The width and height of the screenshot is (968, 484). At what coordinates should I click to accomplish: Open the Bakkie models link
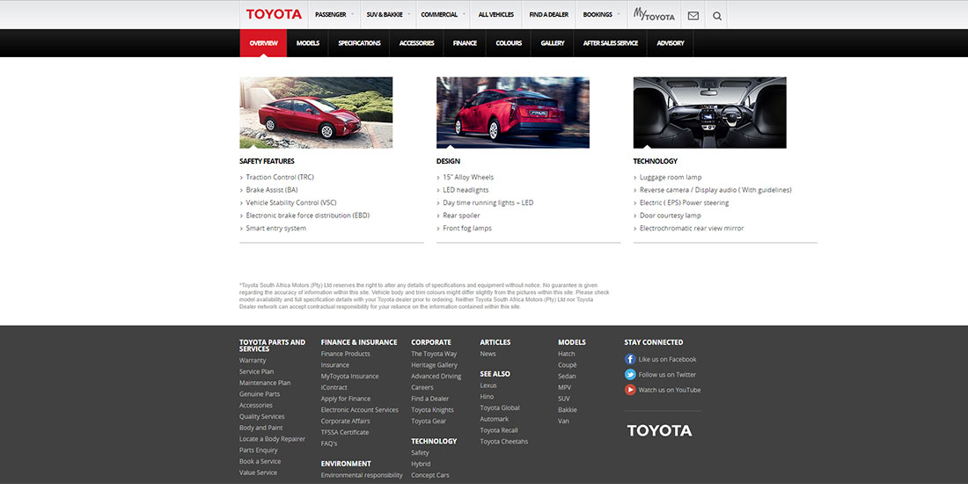(x=568, y=410)
